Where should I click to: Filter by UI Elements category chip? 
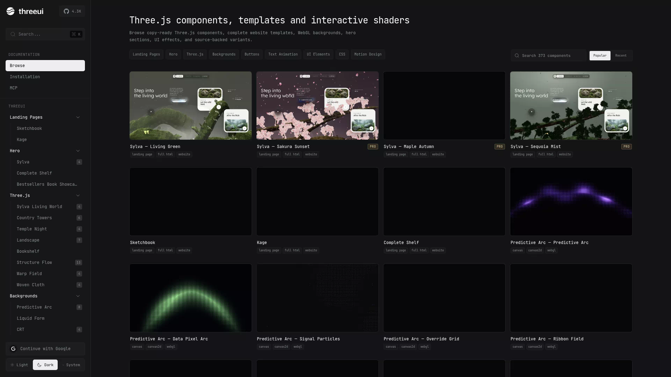pos(318,54)
